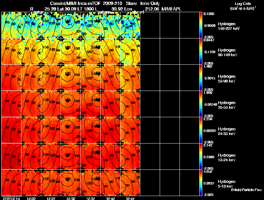Screen dimensions: 264x200
Task: Select the 'Hydrogen 13-24 keV' label
Action: click(x=227, y=158)
